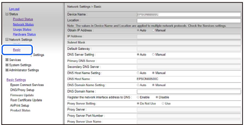Image resolution: width=244 pixels, height=125 pixels.
Task: Open Hardware Status page
Action: 24,34
